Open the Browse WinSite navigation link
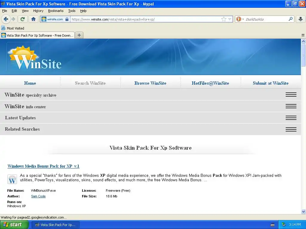Viewport: 306px width, 229px height. coord(150,83)
